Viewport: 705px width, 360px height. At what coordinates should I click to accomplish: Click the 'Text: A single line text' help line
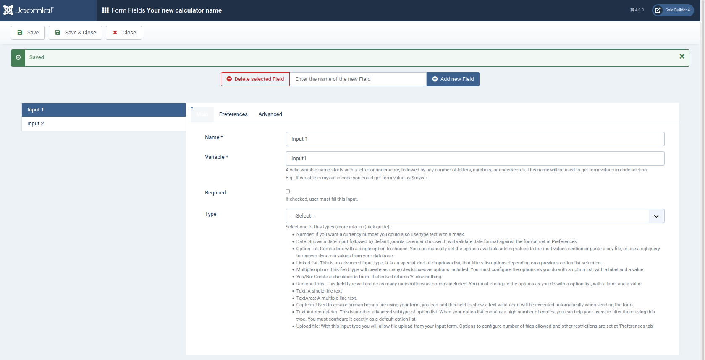coord(319,291)
